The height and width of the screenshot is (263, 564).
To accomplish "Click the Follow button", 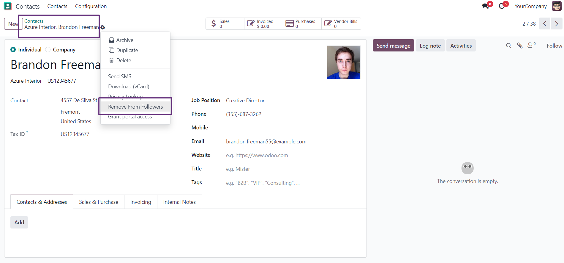I will click(x=554, y=46).
